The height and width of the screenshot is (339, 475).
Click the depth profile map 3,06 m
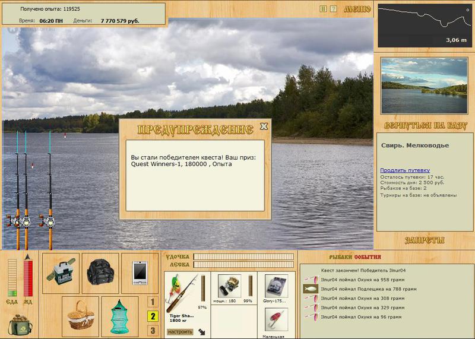[425, 26]
